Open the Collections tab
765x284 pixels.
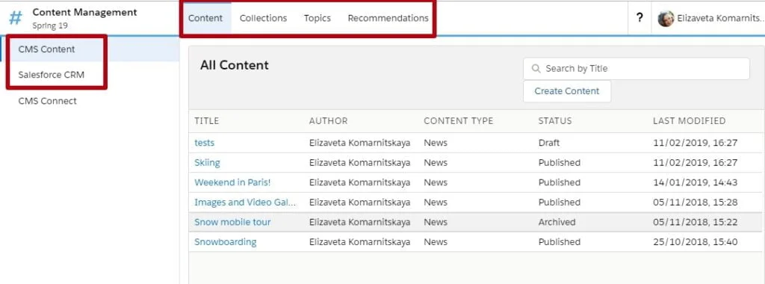tap(264, 18)
